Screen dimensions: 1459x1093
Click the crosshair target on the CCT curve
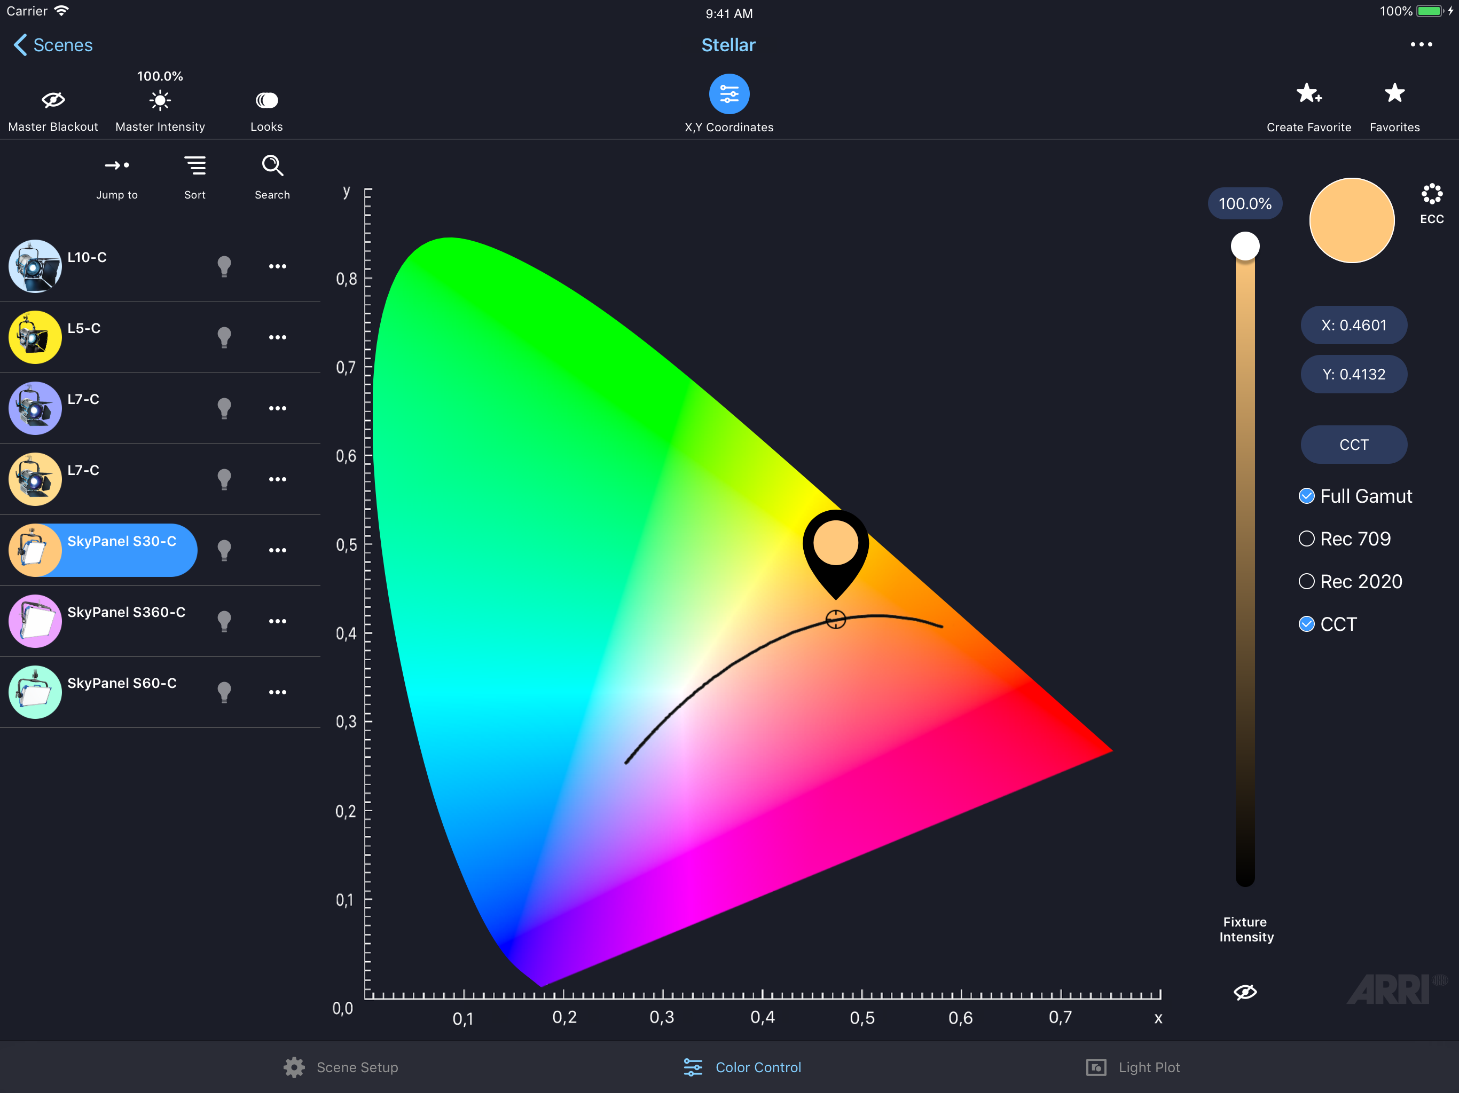tap(836, 619)
